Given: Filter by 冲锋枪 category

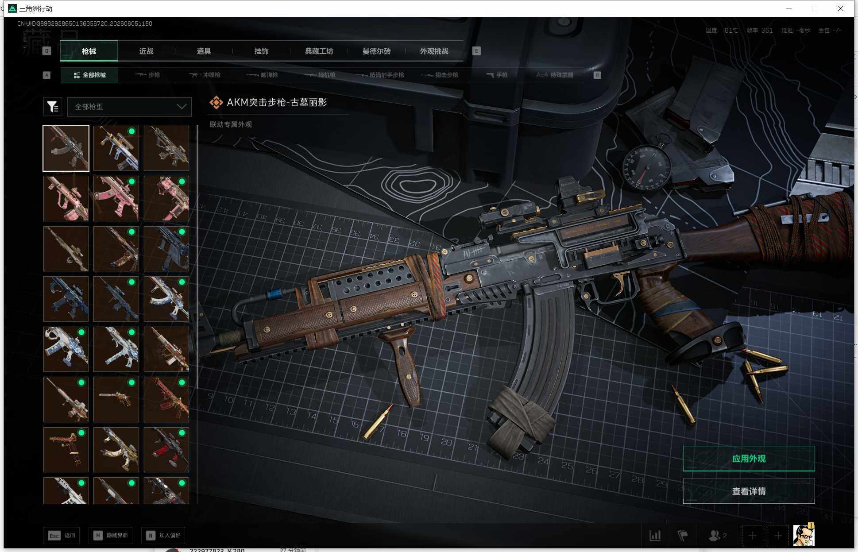Looking at the screenshot, I should pos(205,75).
